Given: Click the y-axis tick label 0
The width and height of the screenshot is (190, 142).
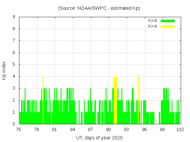Looking at the screenshot, I should coord(14,124).
